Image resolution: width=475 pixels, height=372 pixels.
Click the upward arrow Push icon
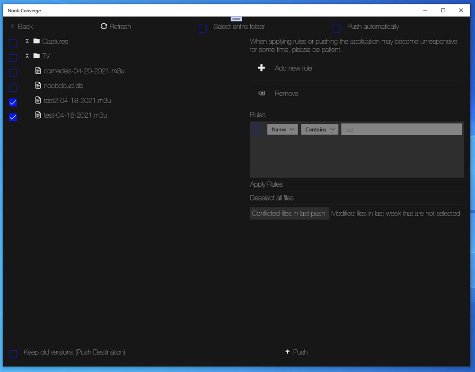click(287, 352)
